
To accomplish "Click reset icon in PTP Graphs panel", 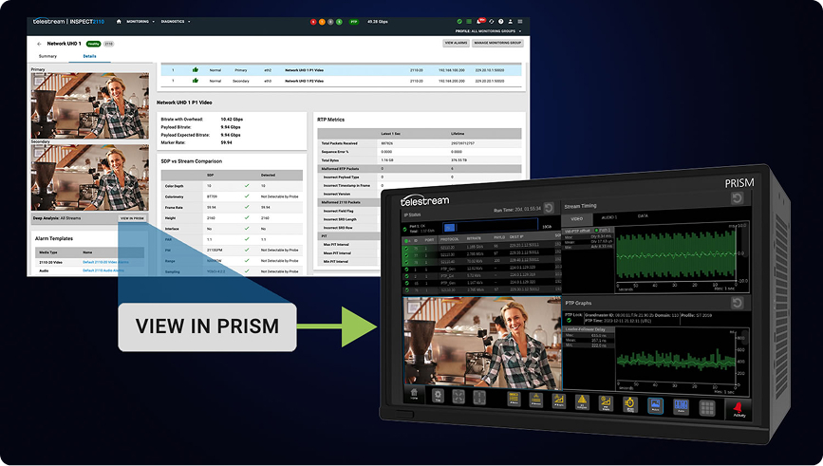I will click(x=737, y=303).
